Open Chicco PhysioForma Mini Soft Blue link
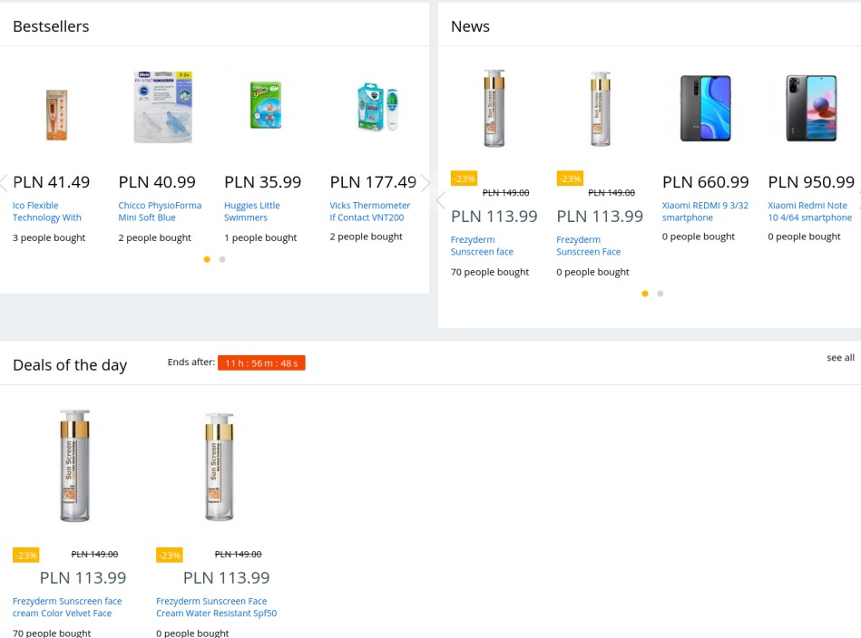The height and width of the screenshot is (638, 861). (160, 211)
